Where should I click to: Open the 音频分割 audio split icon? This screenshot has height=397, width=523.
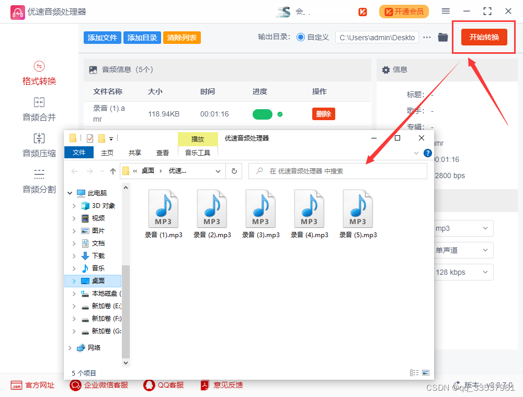[39, 174]
